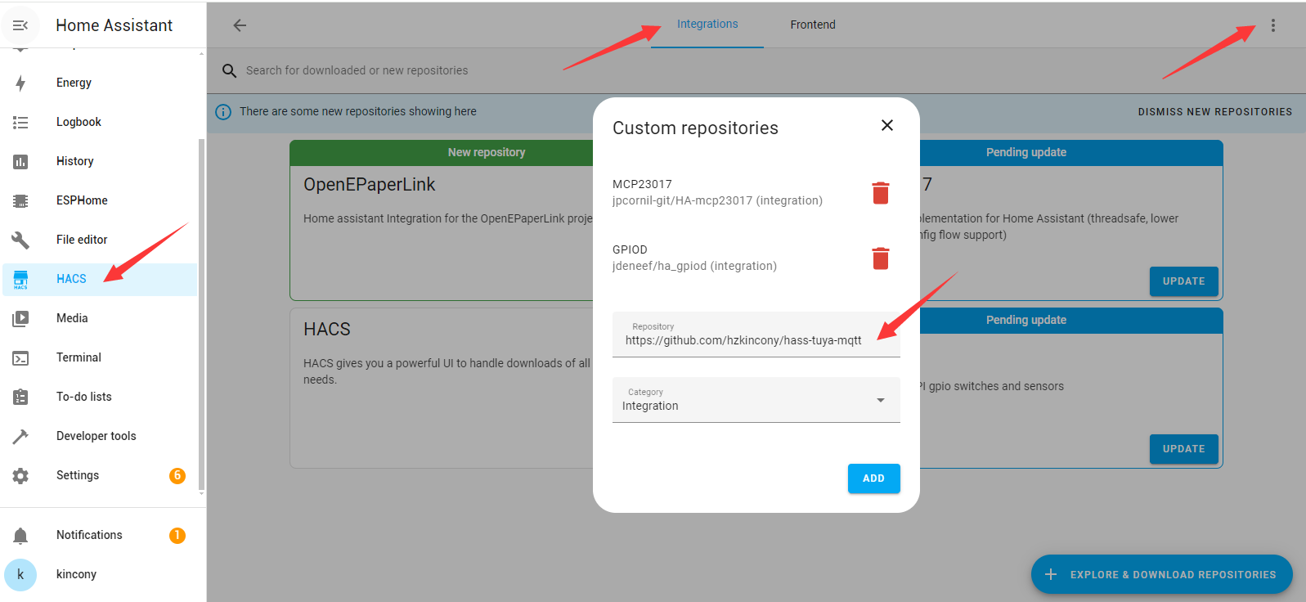This screenshot has height=602, width=1306.
Task: Open Logbook from the sidebar
Action: [x=100, y=122]
